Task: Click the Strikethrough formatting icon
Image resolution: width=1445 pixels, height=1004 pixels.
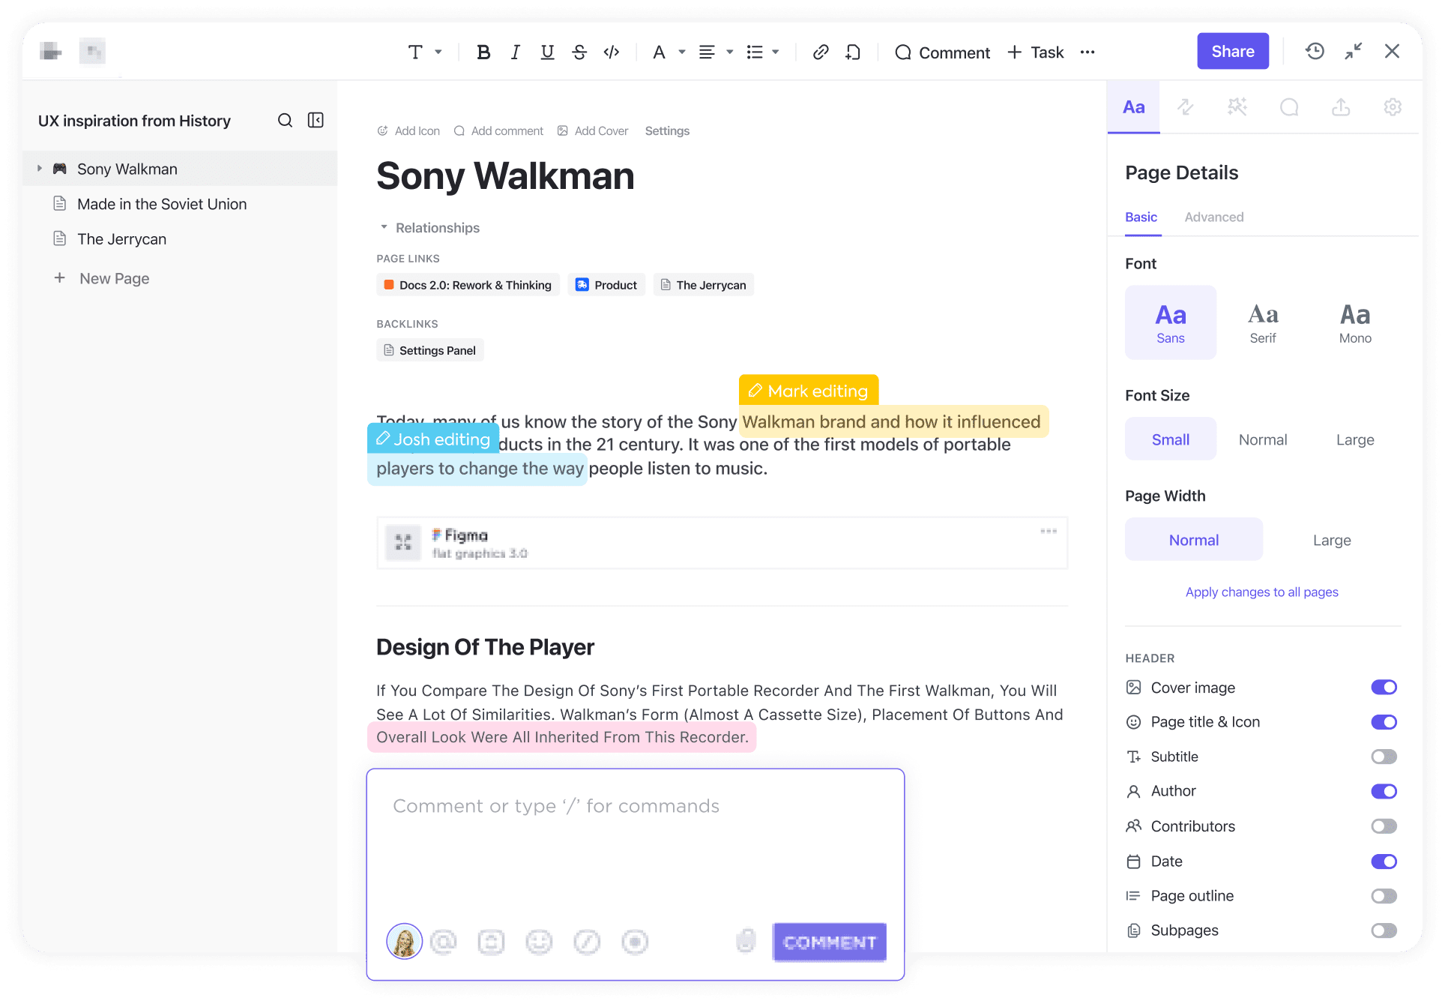Action: coord(580,52)
